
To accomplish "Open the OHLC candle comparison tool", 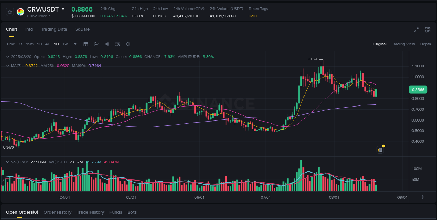I will click(107, 44).
